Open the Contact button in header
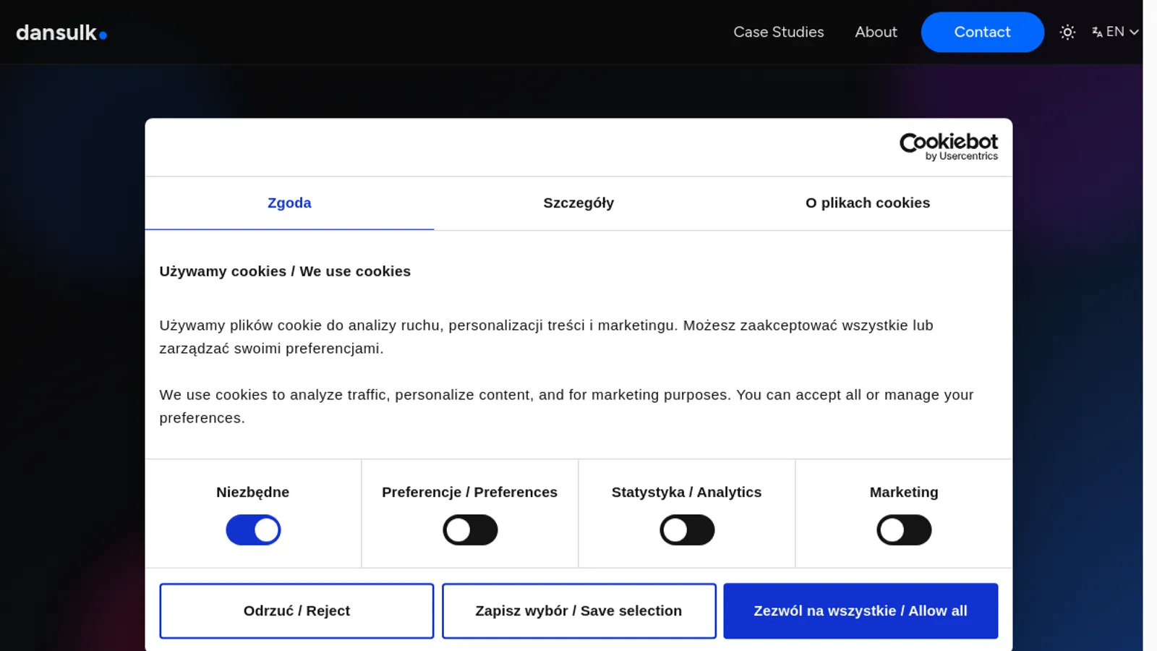Screen dimensions: 1157x651 click(982, 32)
